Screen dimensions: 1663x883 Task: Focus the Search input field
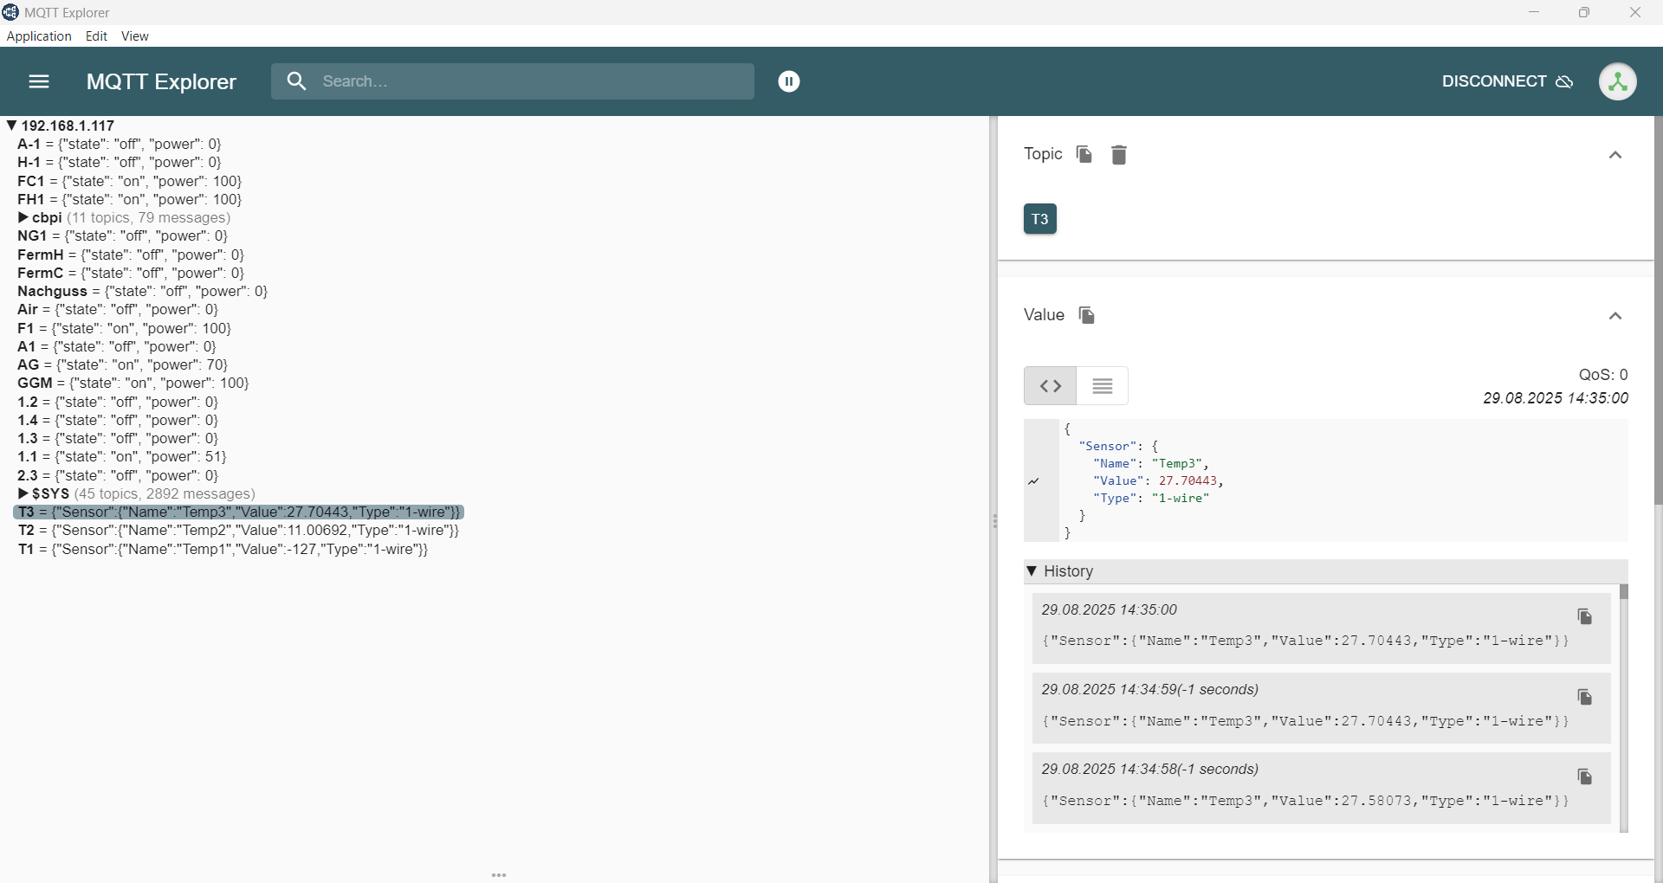coord(528,81)
